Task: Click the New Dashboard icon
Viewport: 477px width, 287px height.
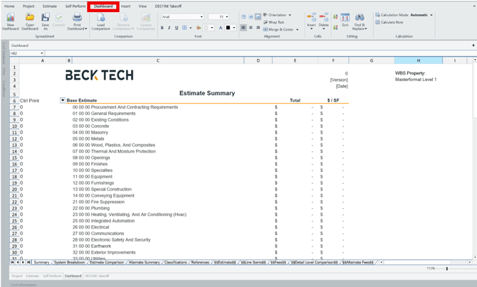Action: [x=11, y=18]
